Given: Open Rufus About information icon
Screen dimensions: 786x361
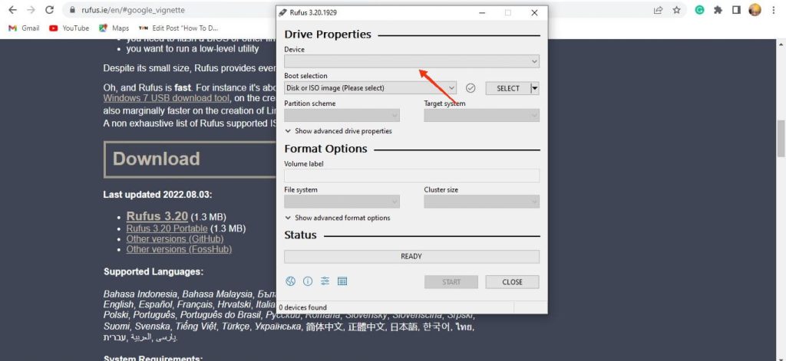Looking at the screenshot, I should pyautogui.click(x=308, y=281).
